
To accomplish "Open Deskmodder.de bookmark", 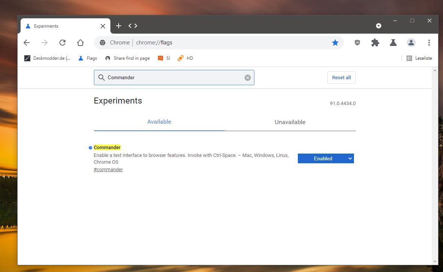I will tap(47, 58).
